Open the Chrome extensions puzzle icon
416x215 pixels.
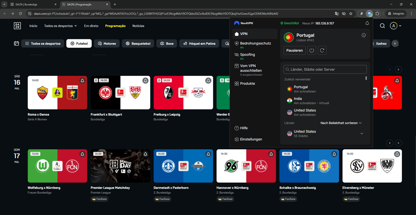[x=377, y=13]
